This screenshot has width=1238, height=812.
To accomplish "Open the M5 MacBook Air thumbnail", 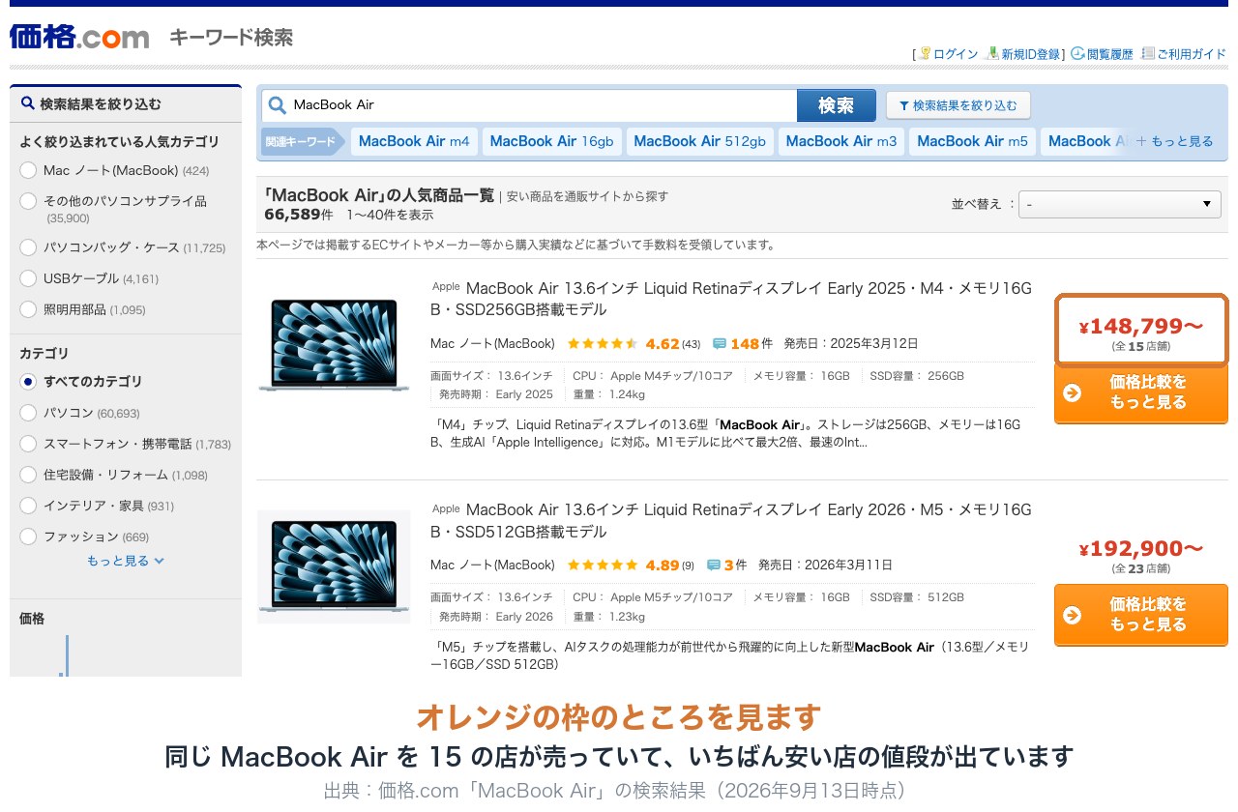I will [334, 566].
